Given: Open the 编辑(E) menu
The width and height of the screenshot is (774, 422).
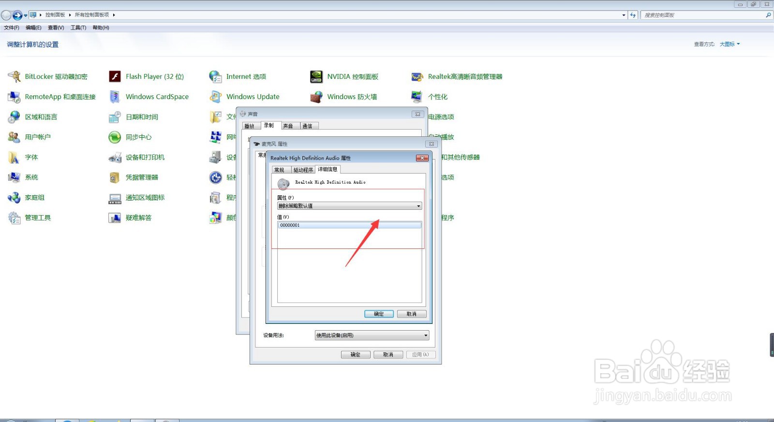Looking at the screenshot, I should 33,28.
